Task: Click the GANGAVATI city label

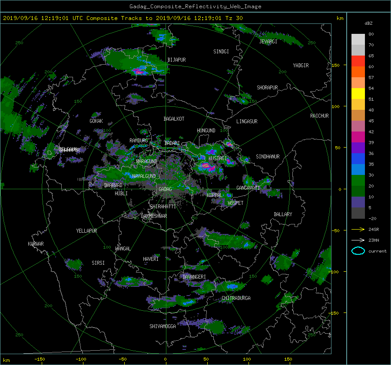Action: coord(248,188)
